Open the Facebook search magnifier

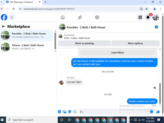12,17
